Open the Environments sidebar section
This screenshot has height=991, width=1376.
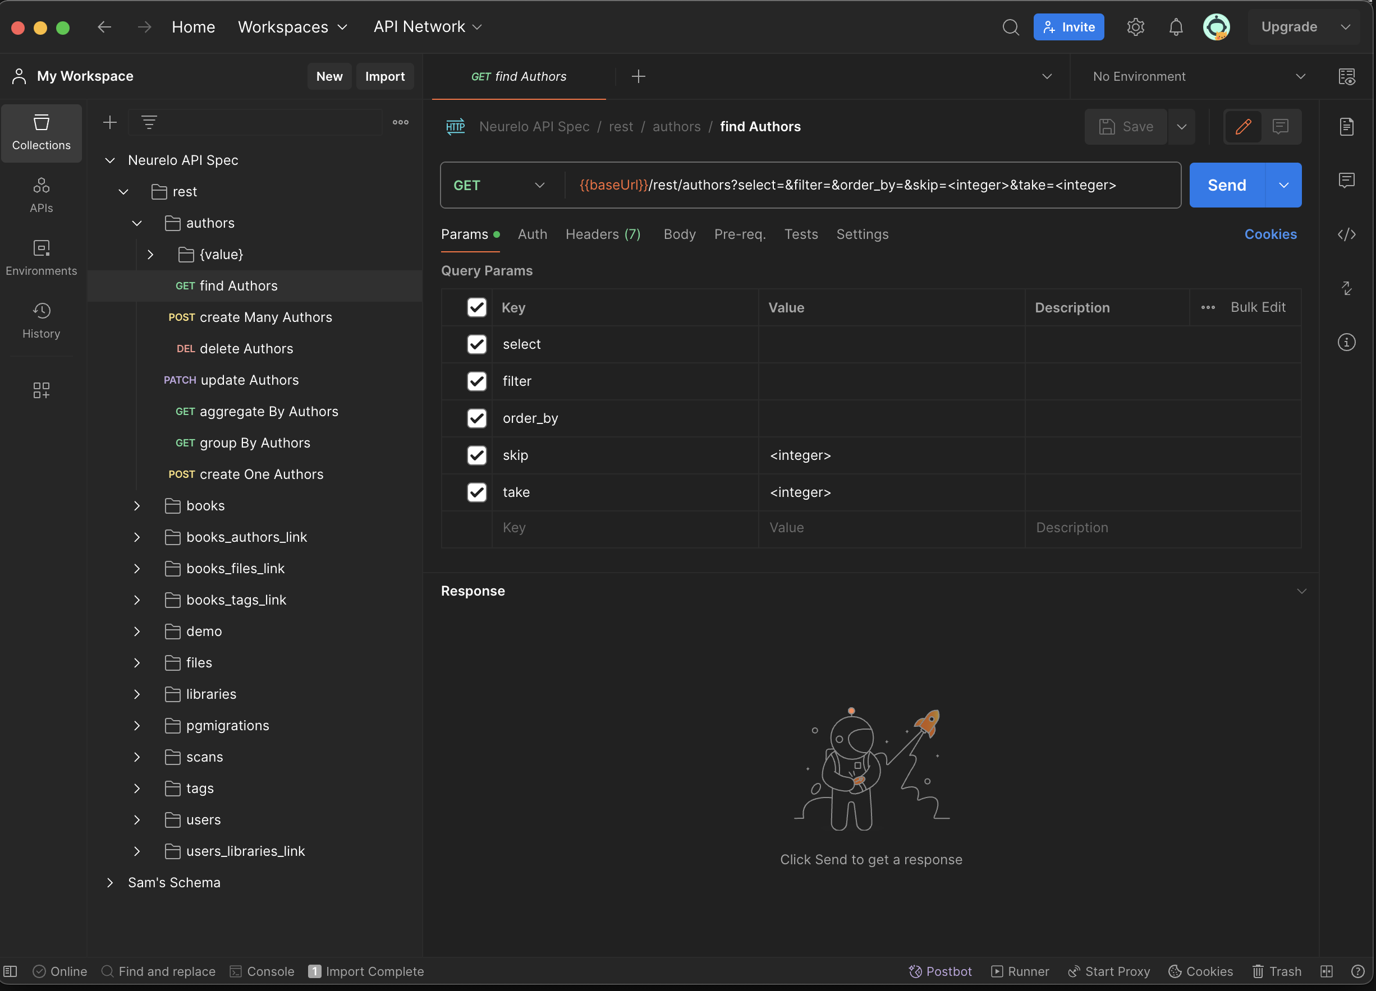(42, 257)
